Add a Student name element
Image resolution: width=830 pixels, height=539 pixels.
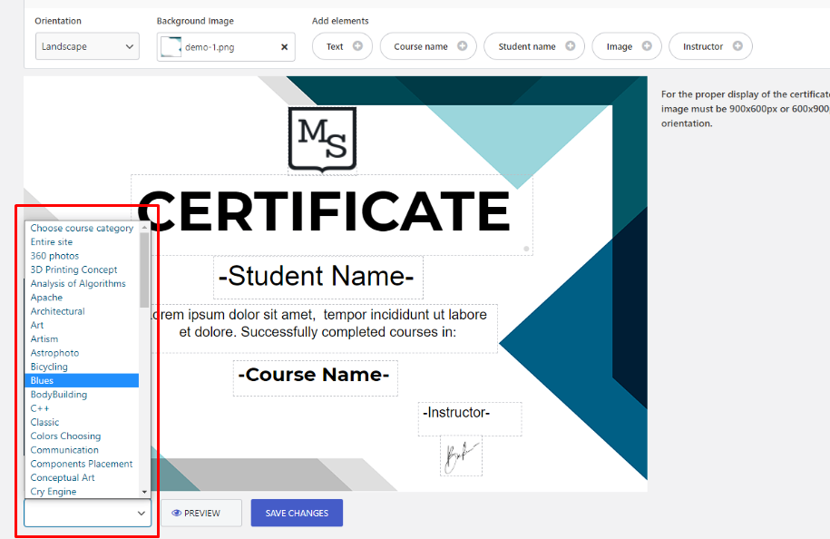coord(534,46)
